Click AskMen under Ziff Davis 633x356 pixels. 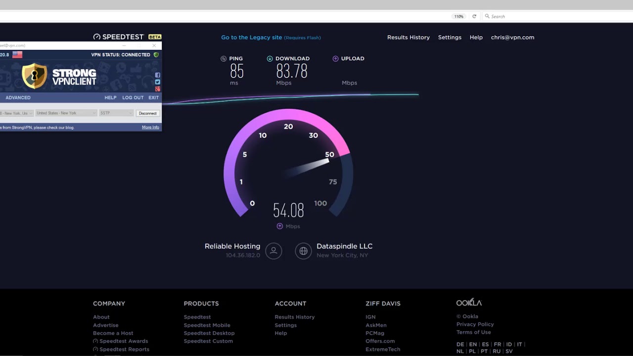[376, 325]
